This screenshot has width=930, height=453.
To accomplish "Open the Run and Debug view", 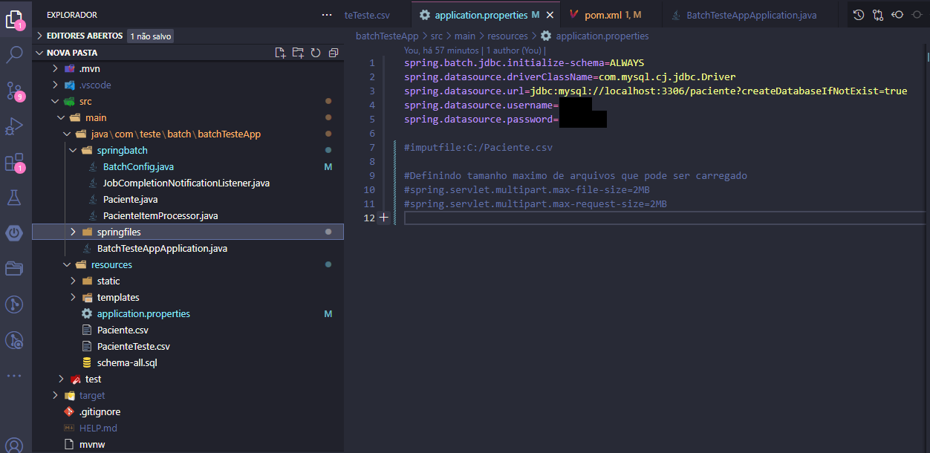I will tap(15, 126).
